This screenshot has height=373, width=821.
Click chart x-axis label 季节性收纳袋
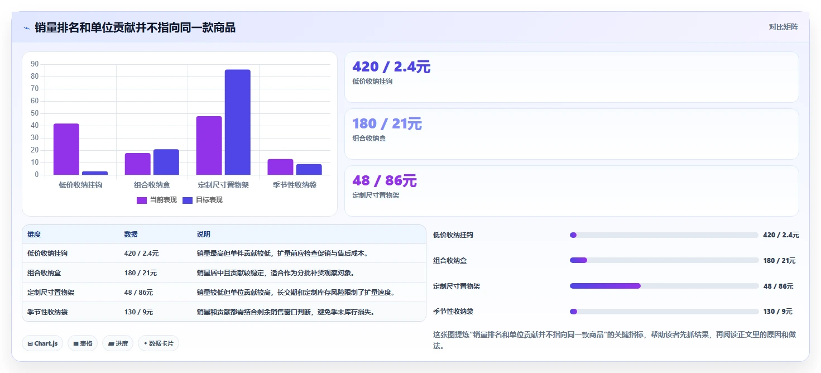pos(295,185)
